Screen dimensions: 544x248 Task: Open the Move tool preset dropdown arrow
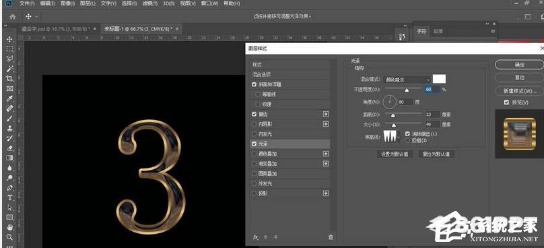[36, 16]
